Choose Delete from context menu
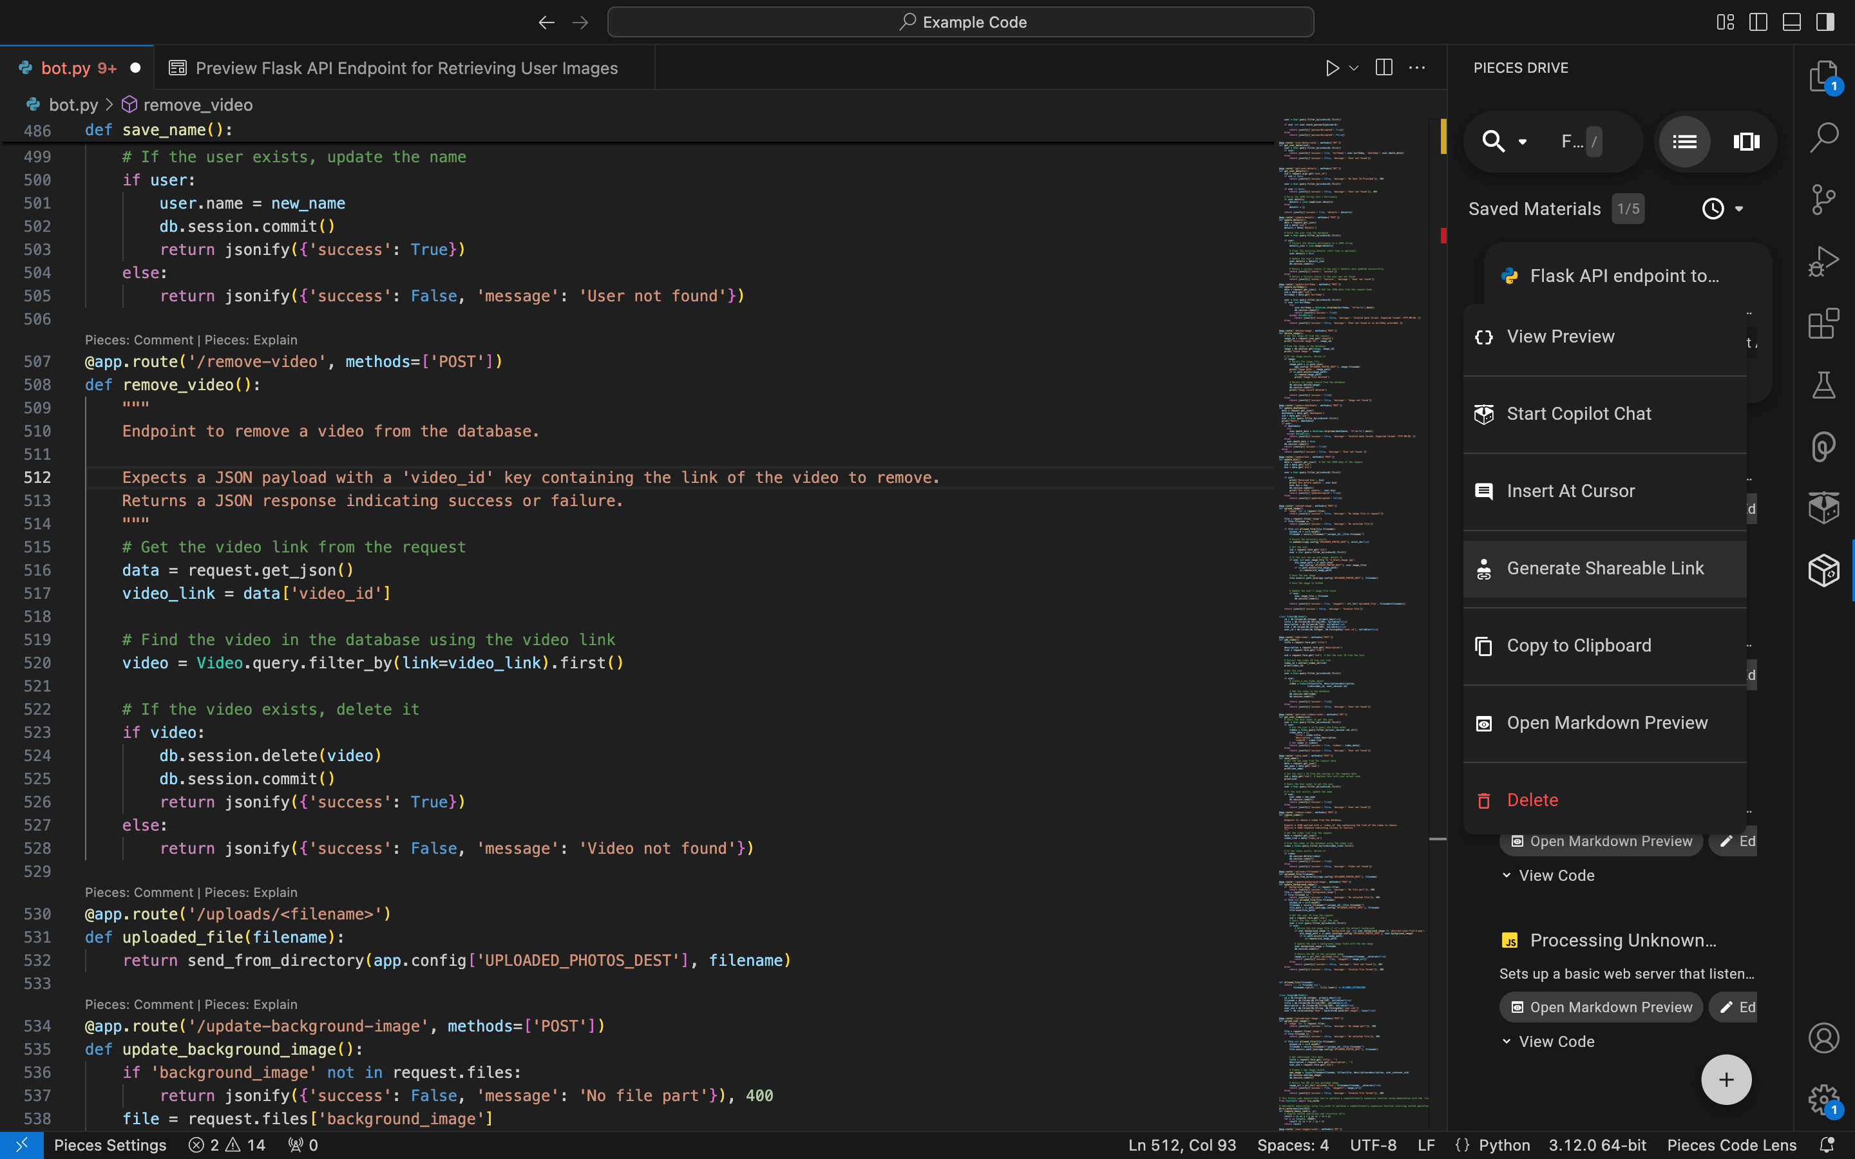This screenshot has width=1855, height=1159. click(1604, 800)
